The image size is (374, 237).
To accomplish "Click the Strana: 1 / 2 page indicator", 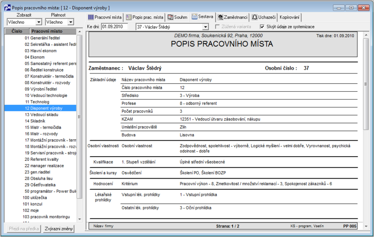I will coord(228,226).
